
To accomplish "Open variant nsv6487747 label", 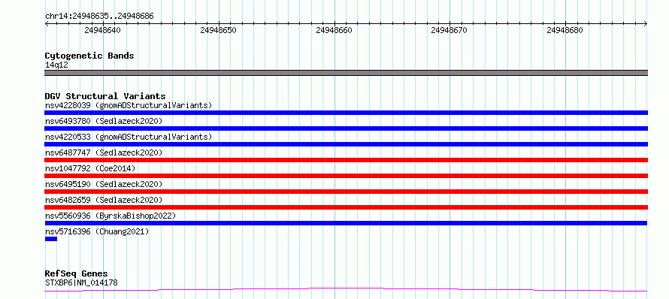I will [104, 153].
